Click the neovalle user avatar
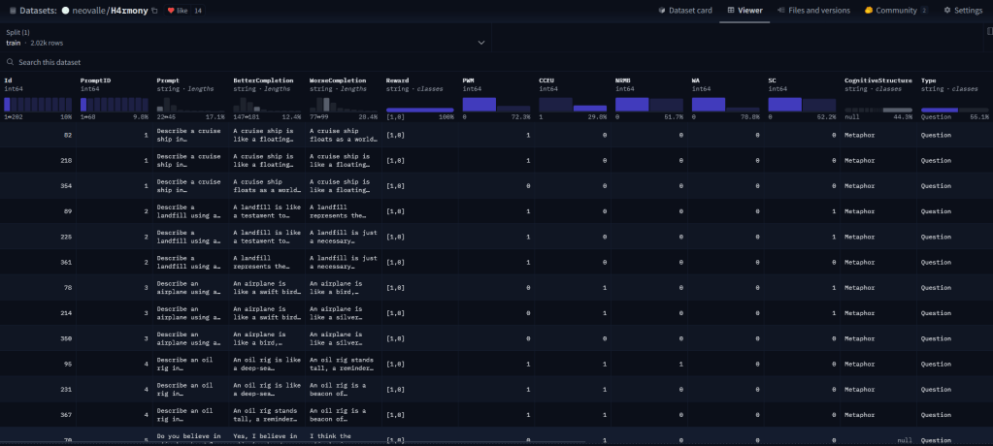Screen dimensions: 993x446 coord(65,10)
